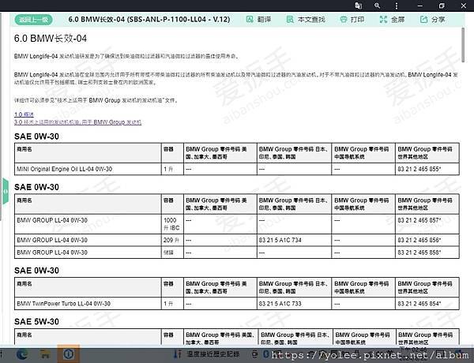474x363 pixels.
Task: Click the 1 升 cell in TwinPower Turbo row
Action: click(x=172, y=304)
